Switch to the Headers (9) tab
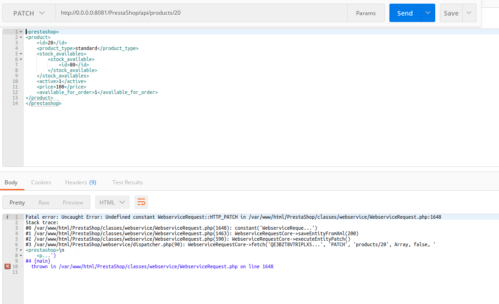This screenshot has height=304, width=499. click(81, 182)
